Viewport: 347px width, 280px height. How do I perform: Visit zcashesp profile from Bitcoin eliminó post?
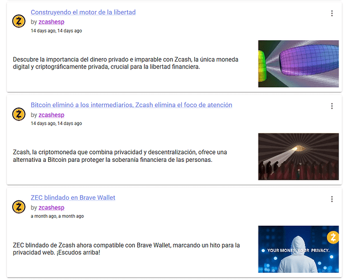[x=51, y=115]
